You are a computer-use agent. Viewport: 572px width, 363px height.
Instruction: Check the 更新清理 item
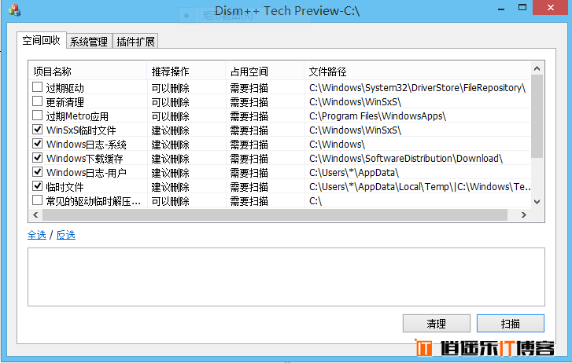(37, 101)
